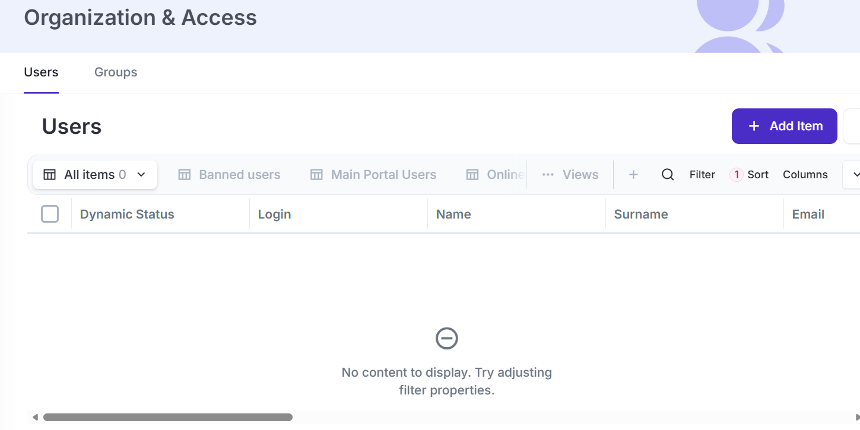Screen dimensions: 860x430
Task: Click the scrollbar left arrow
Action: click(35, 417)
